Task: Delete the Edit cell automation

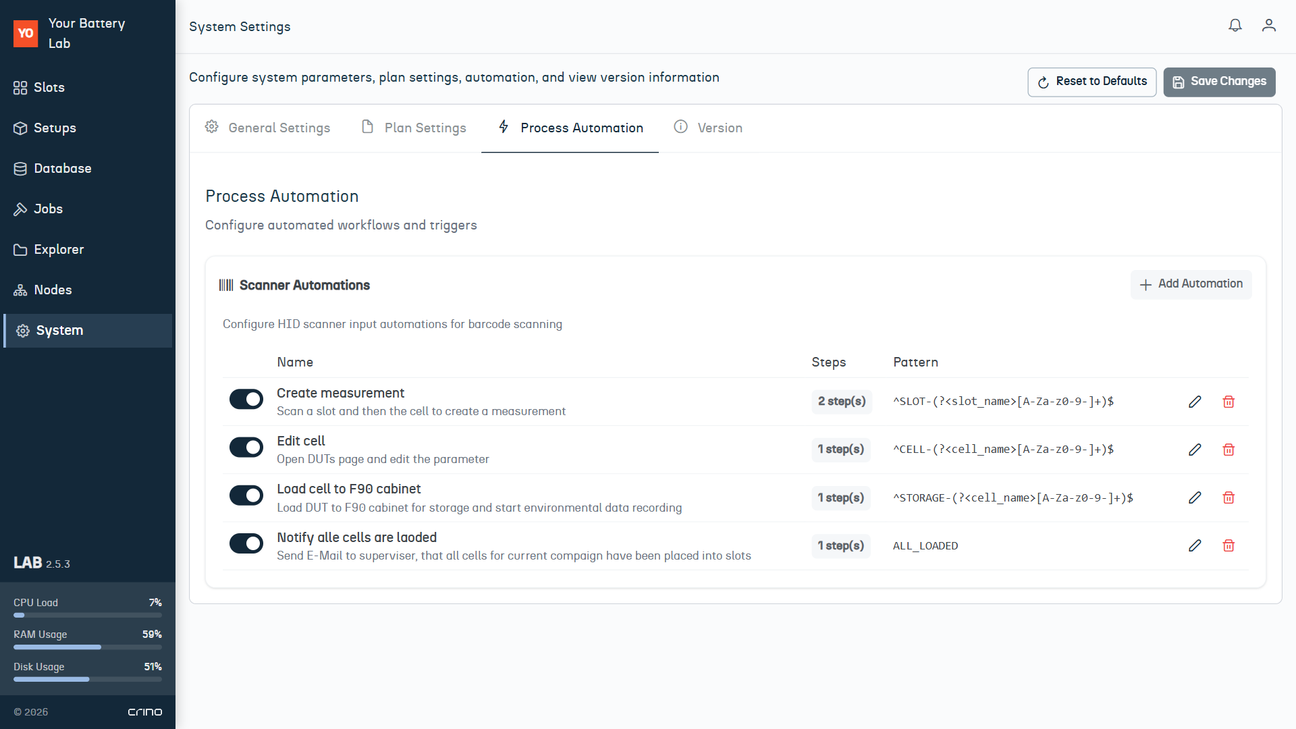Action: 1228,450
